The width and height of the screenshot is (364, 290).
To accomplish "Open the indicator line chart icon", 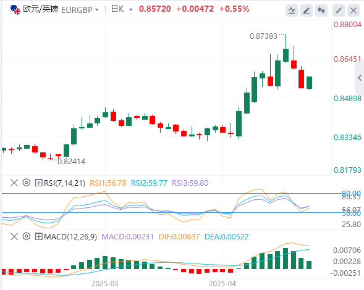I will click(292, 10).
